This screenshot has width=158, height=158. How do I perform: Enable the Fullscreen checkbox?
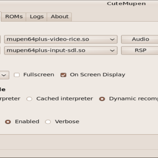click(x=17, y=75)
